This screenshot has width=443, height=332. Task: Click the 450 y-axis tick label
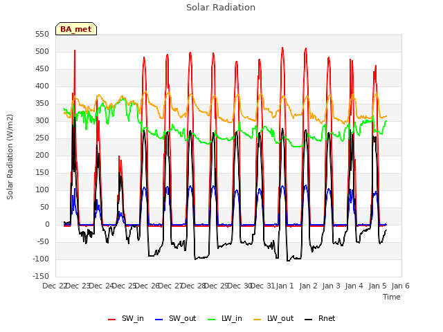point(42,69)
